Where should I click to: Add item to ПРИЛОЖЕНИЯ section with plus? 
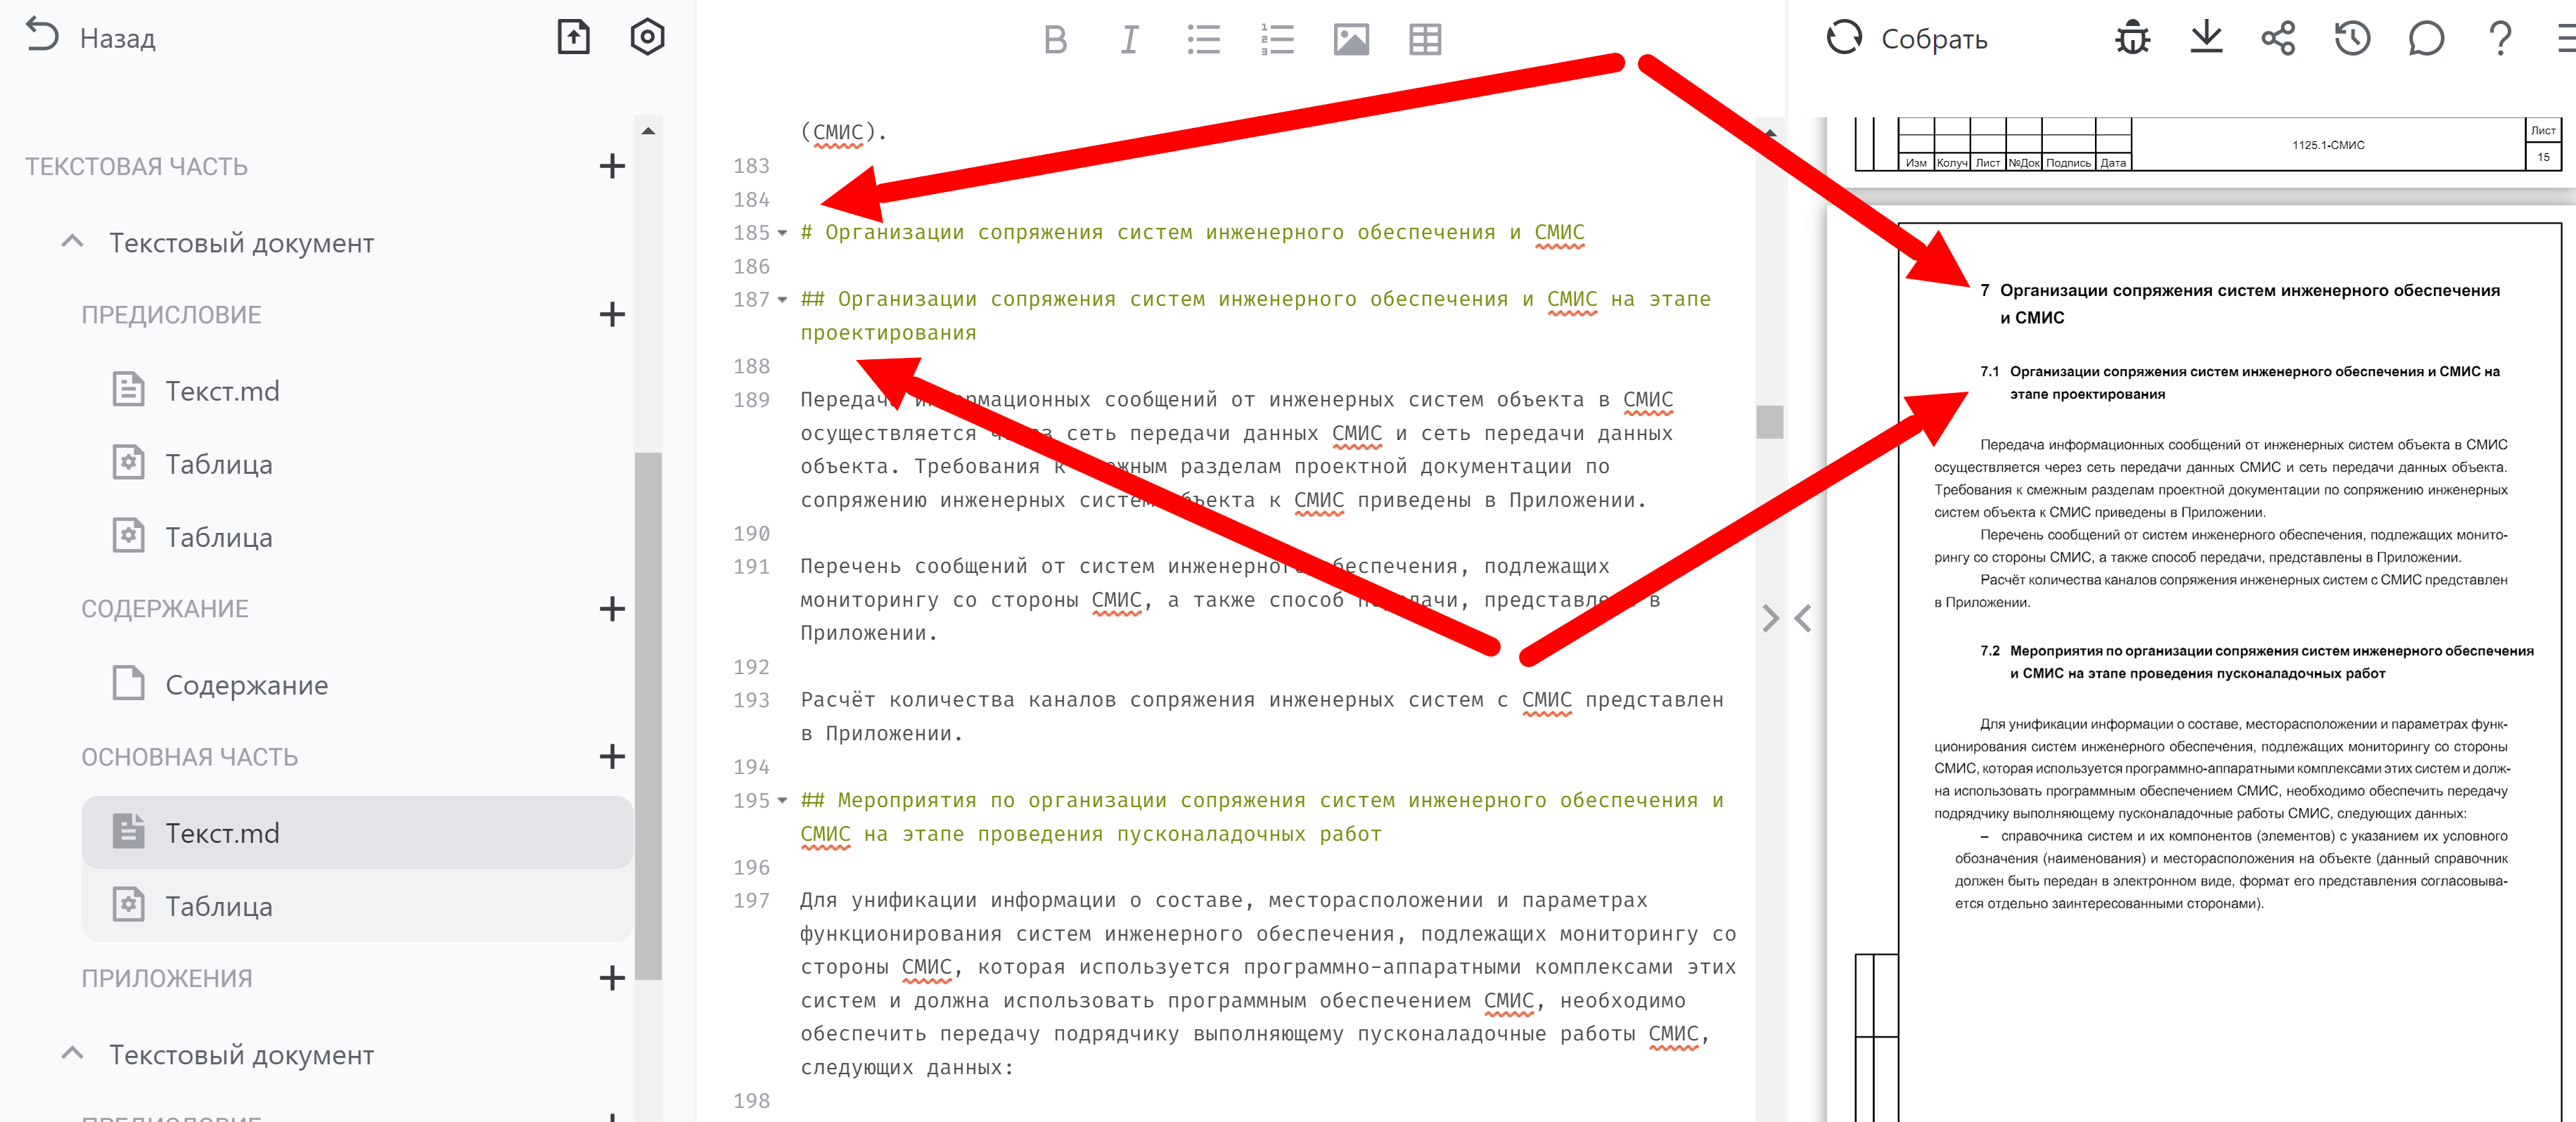[612, 977]
